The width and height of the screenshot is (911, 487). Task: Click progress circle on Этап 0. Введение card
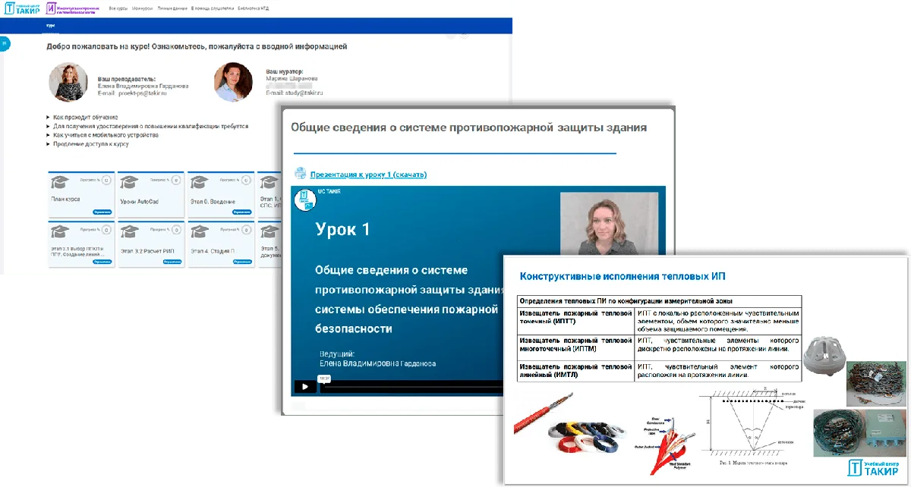244,181
